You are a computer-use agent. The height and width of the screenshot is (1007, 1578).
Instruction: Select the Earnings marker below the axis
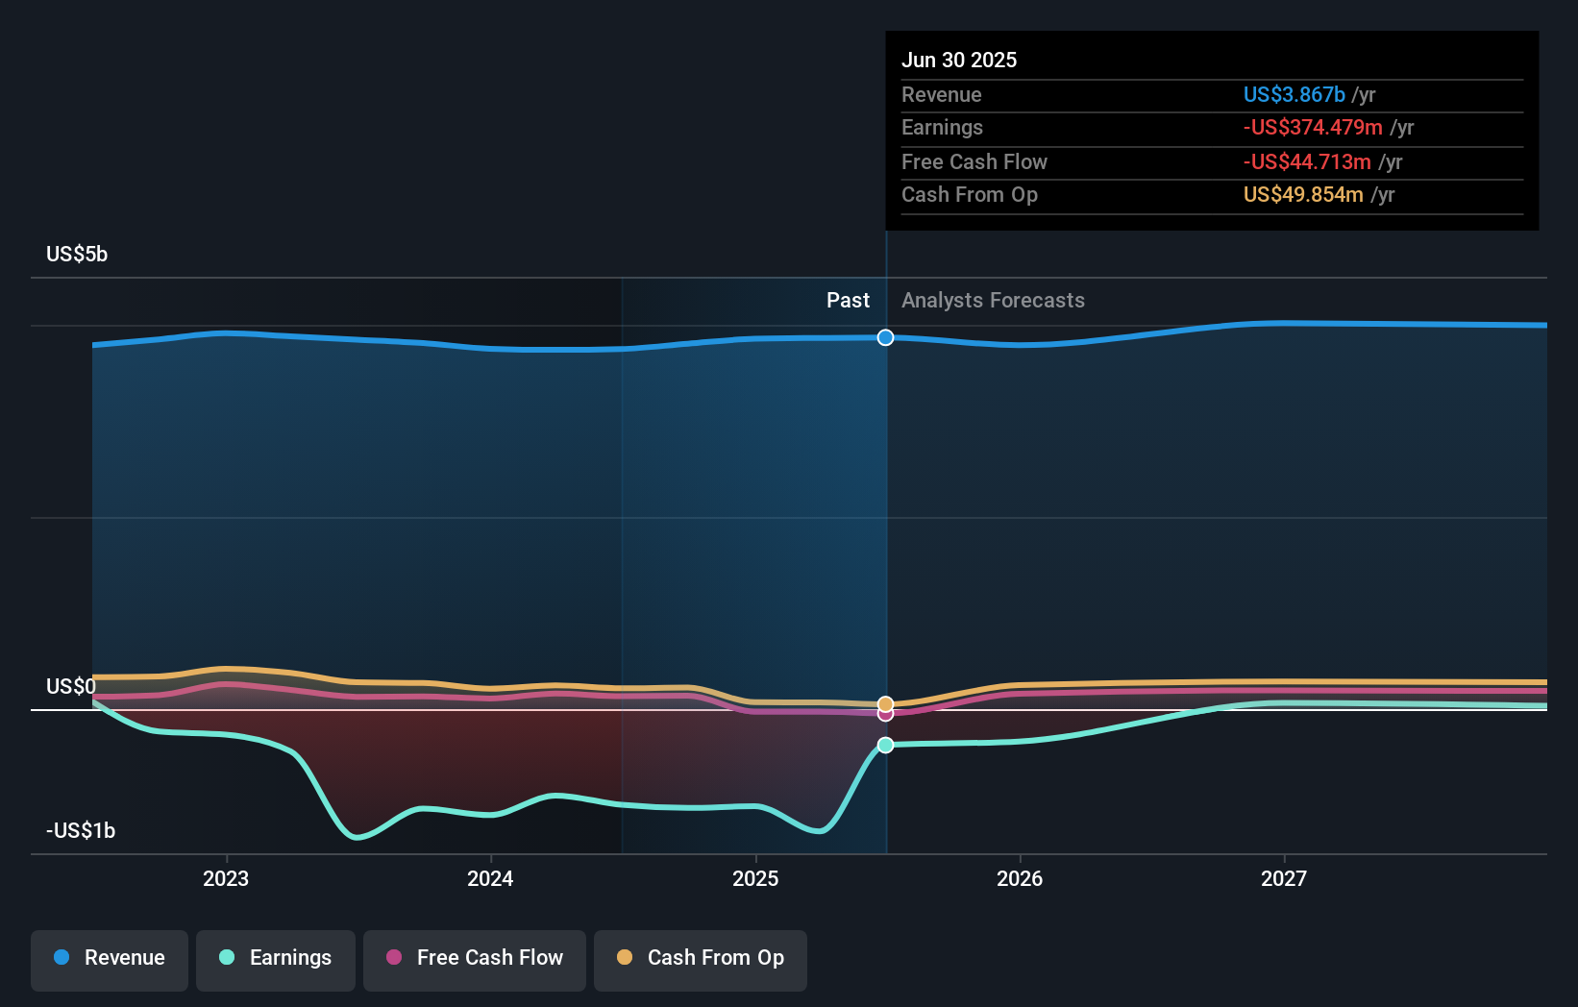[x=885, y=745]
